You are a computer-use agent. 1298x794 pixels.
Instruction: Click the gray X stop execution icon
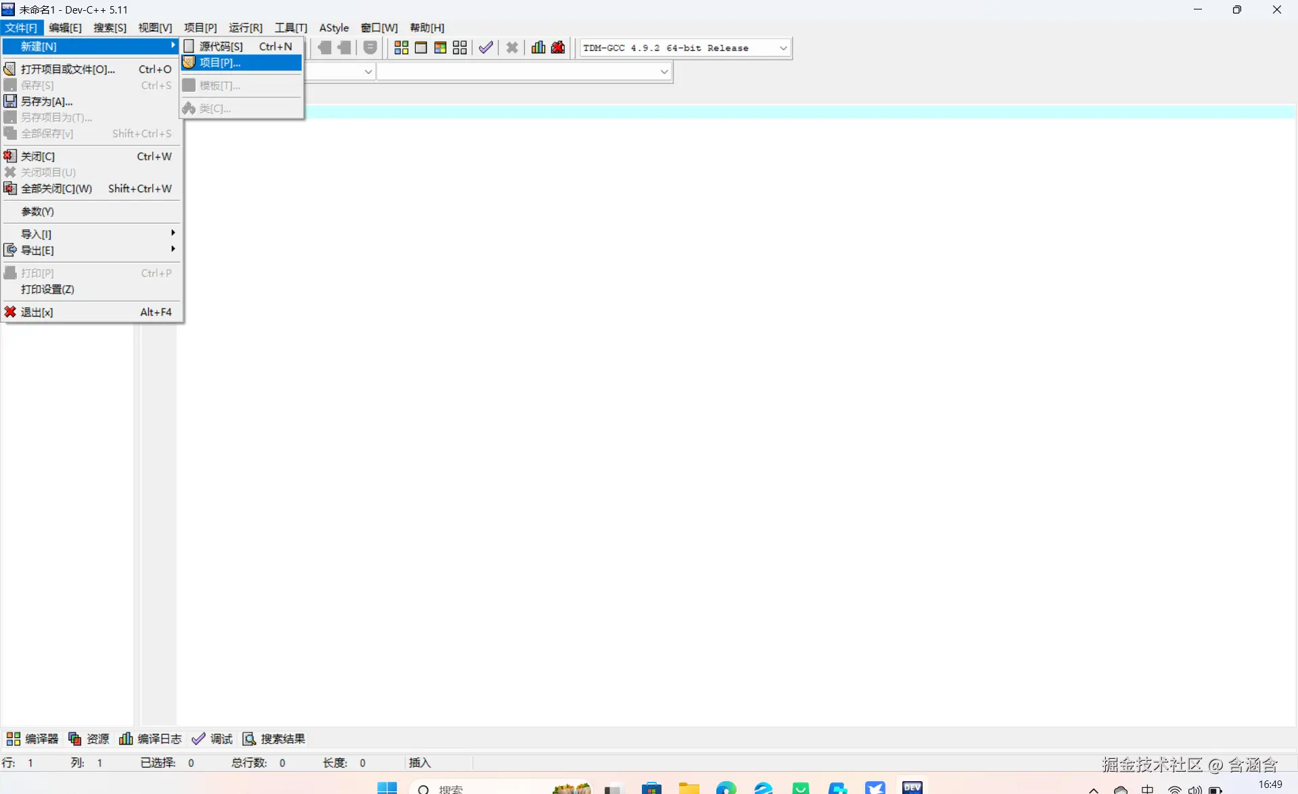pyautogui.click(x=512, y=47)
